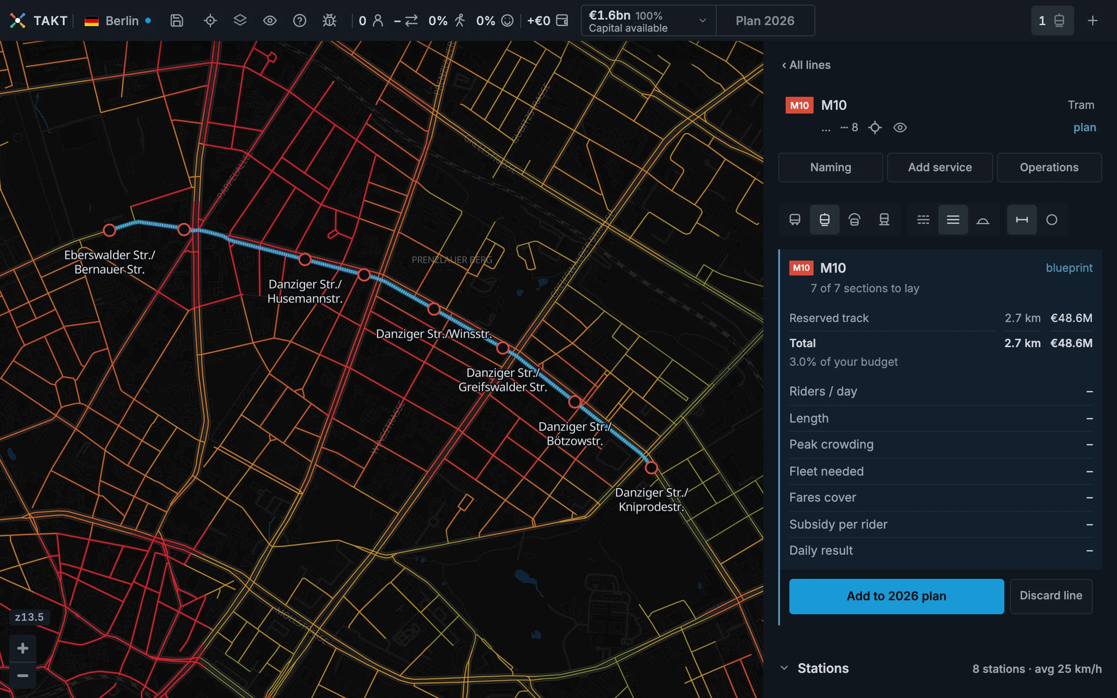This screenshot has height=698, width=1117.
Task: Click the lines count tram icon button
Action: pos(1052,20)
